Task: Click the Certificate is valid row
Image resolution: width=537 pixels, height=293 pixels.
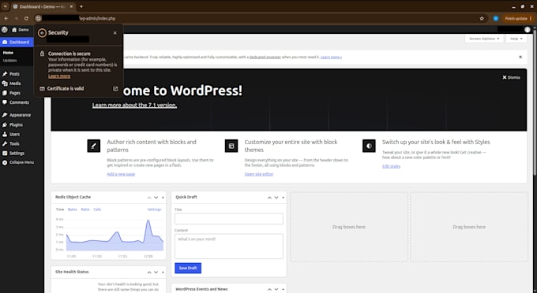Action: click(x=78, y=88)
